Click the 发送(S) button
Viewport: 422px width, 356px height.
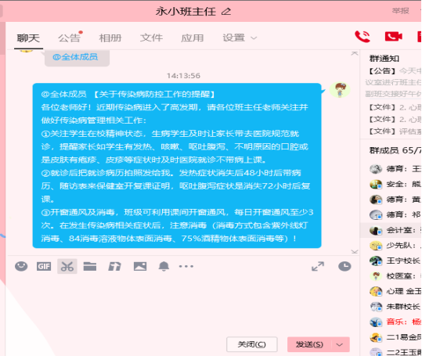[309, 344]
